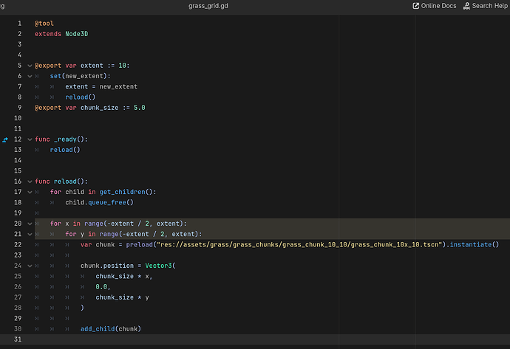Click add_child(chunk) on line 30
The width and height of the screenshot is (510, 349).
pyautogui.click(x=111, y=329)
